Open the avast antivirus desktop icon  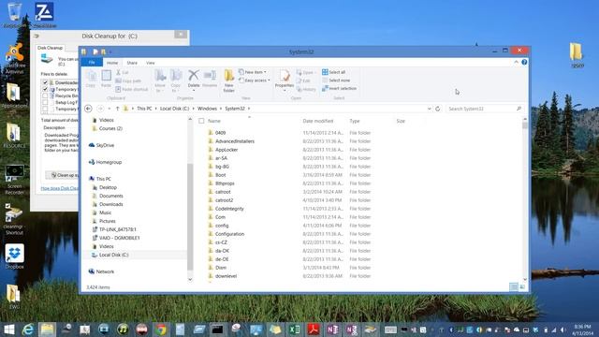click(x=15, y=58)
